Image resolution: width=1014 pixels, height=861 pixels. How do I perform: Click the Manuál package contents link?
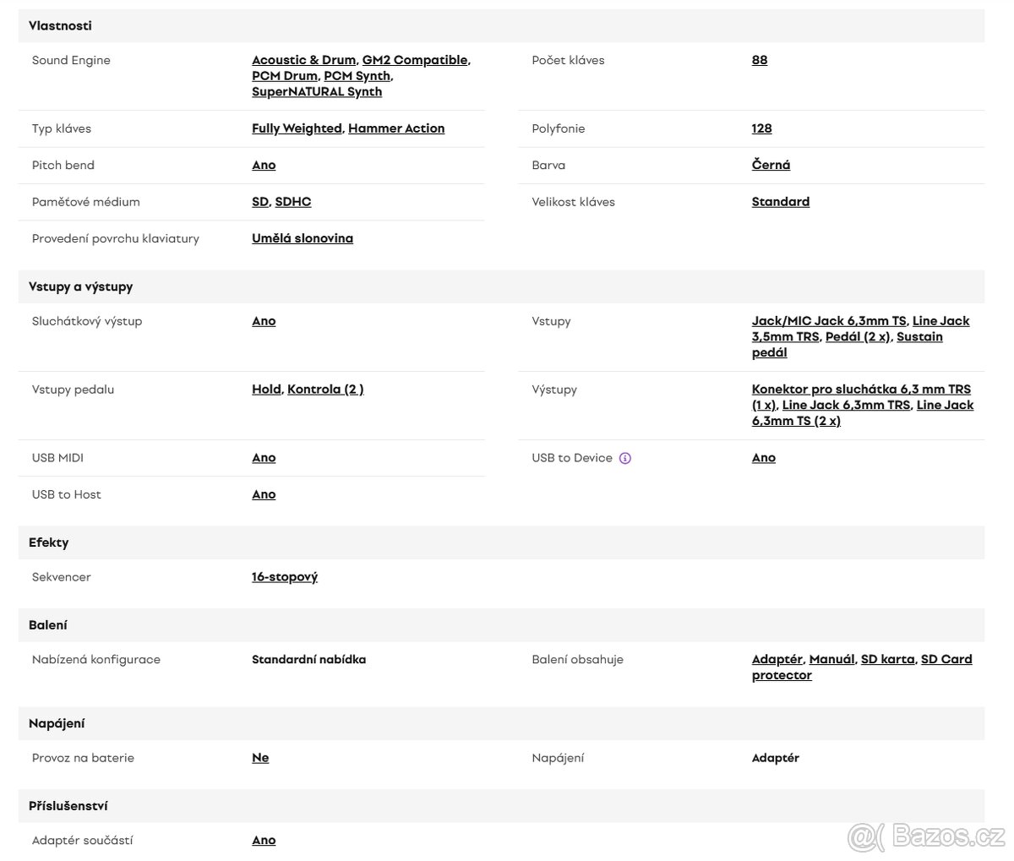(x=831, y=659)
